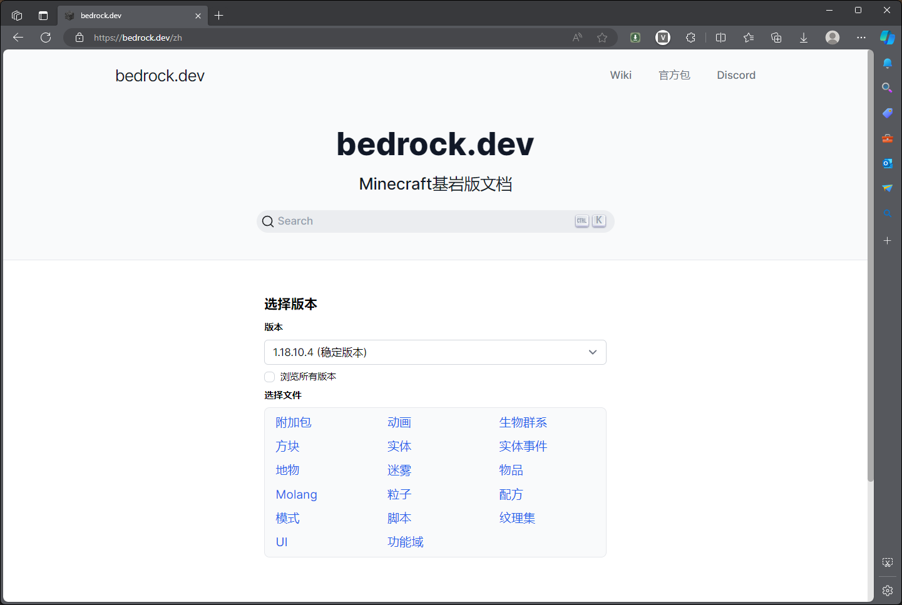Open the 地物 documentation link

coord(288,470)
